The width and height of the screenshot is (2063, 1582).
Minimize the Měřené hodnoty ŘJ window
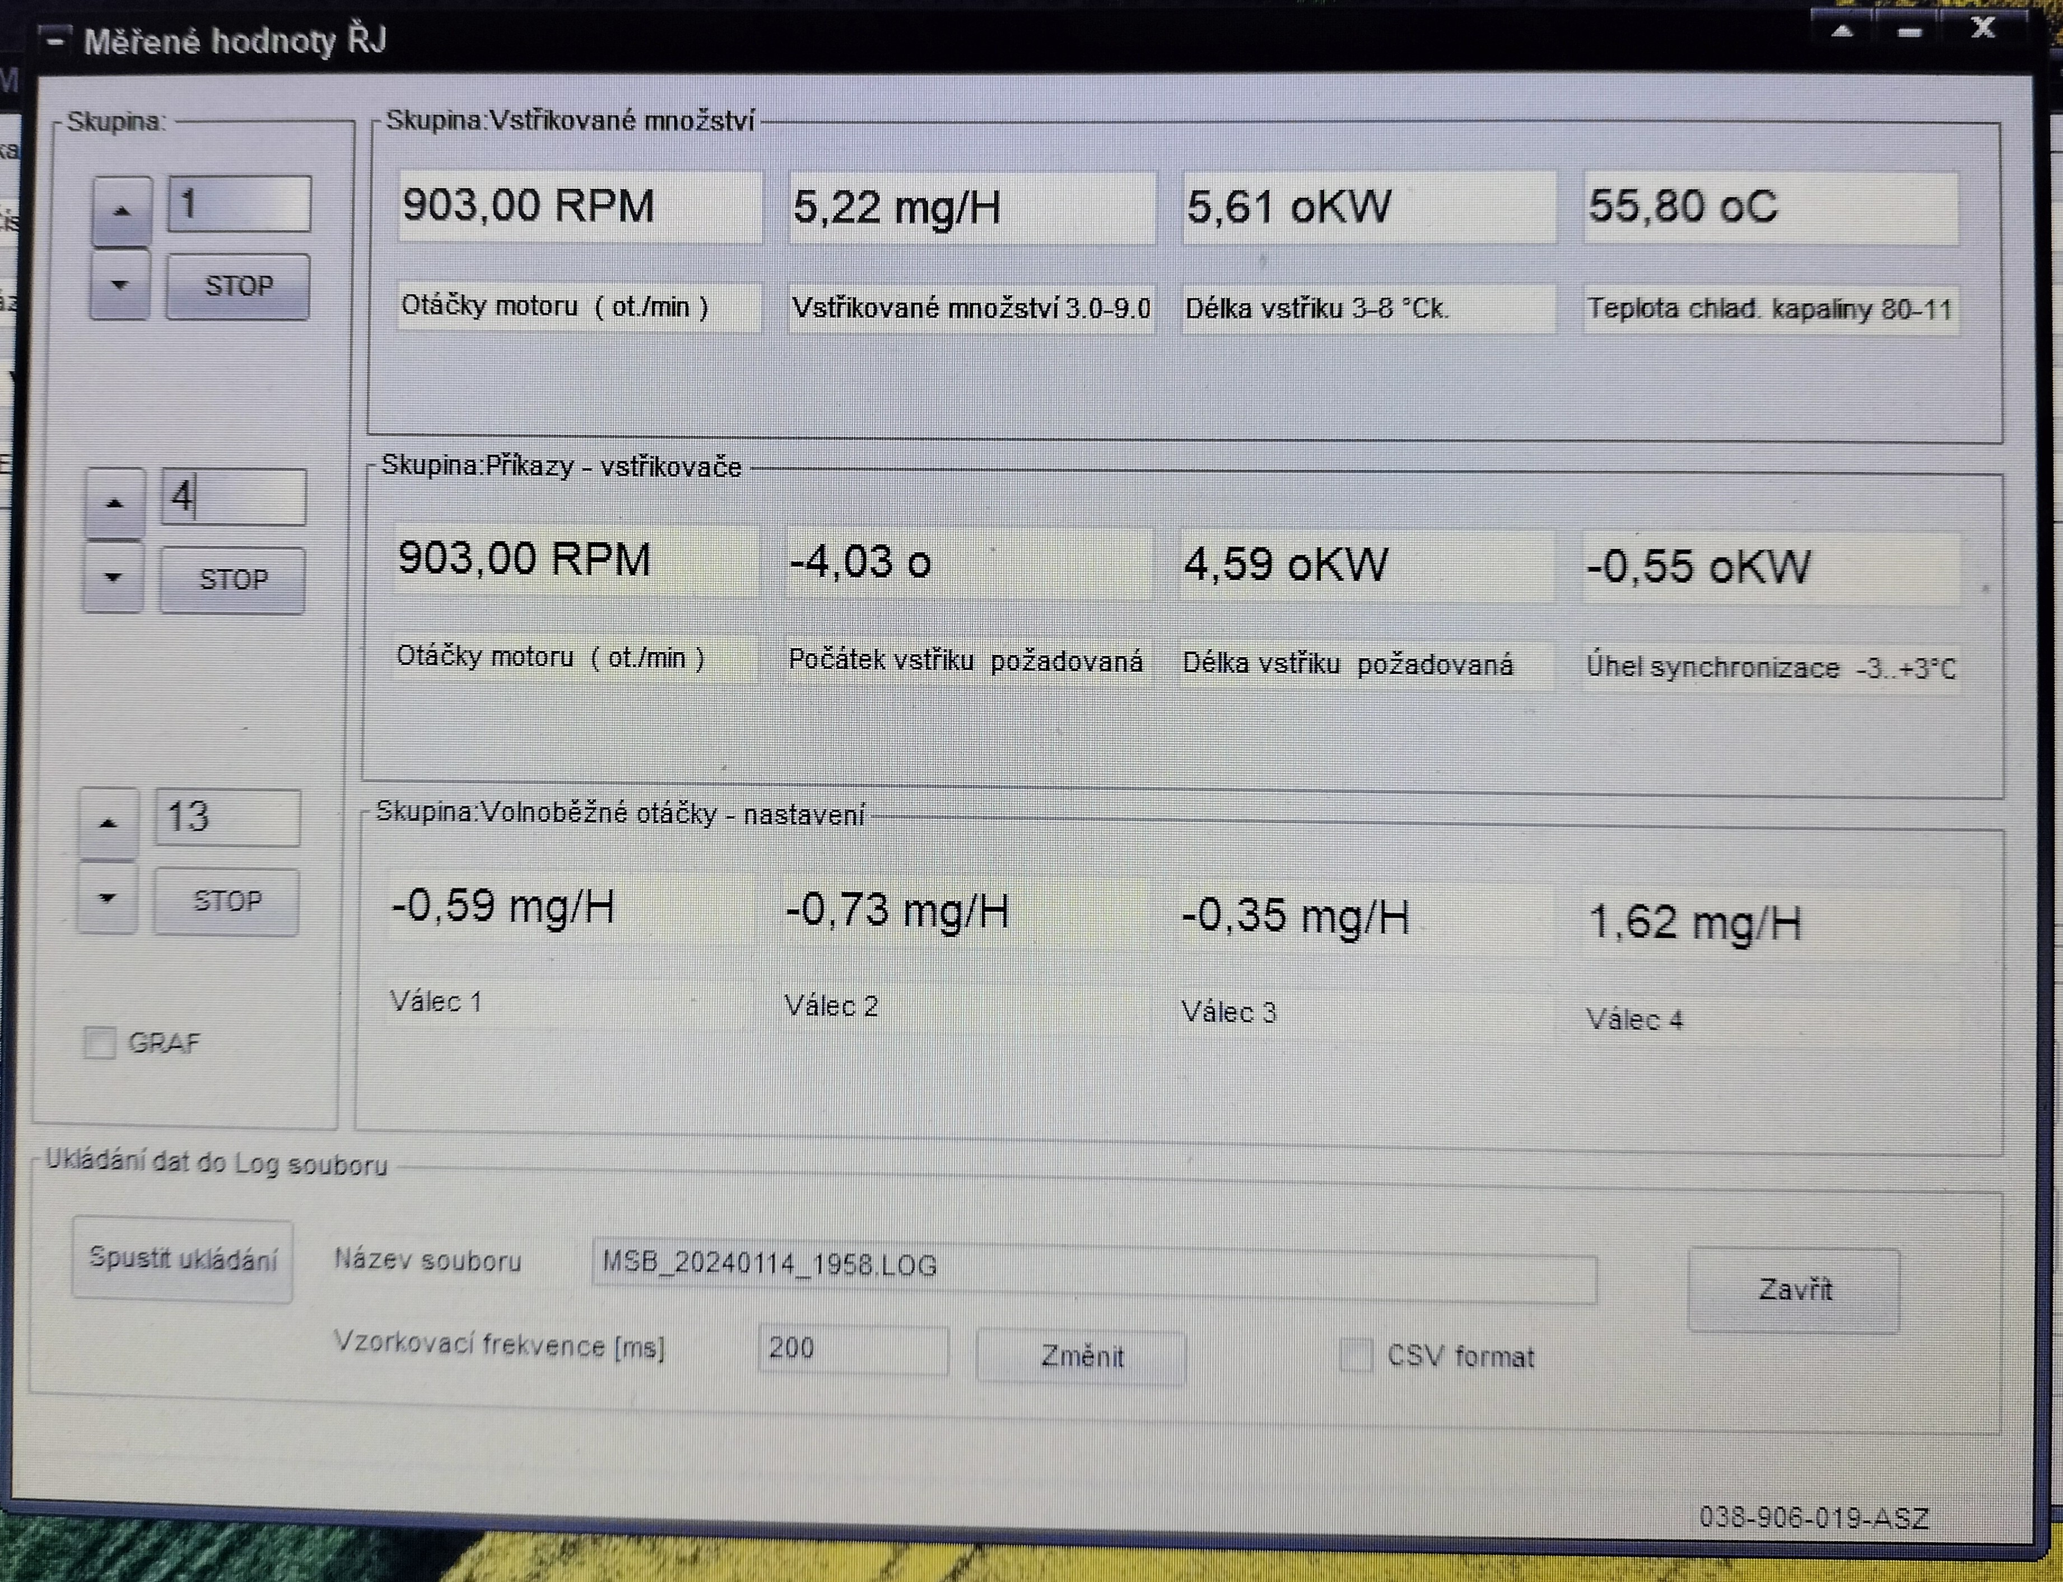[1911, 32]
